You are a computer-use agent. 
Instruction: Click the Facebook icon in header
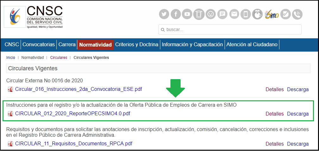176,14
